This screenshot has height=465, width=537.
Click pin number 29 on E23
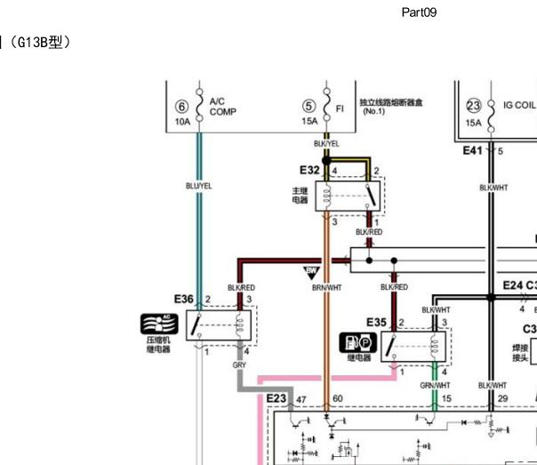coord(502,398)
